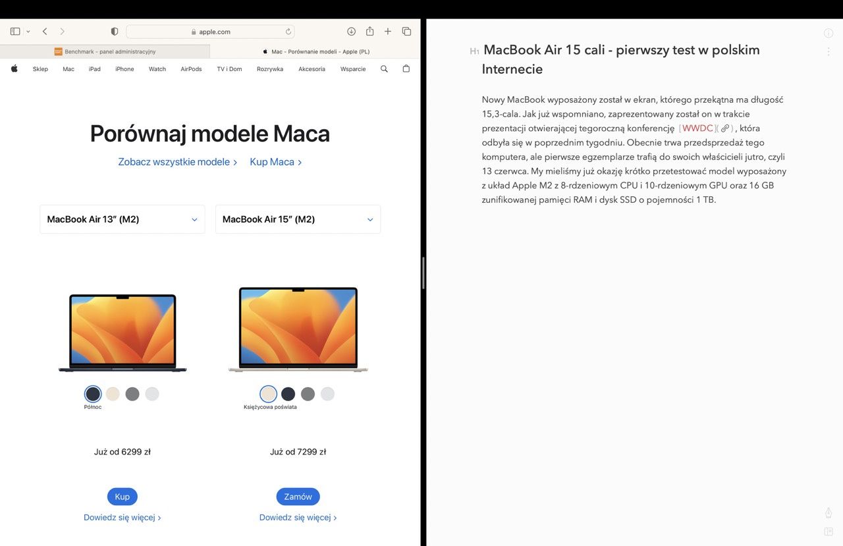The height and width of the screenshot is (546, 843).
Task: Select space gray color for MacBook Air 13″
Action: 132,394
